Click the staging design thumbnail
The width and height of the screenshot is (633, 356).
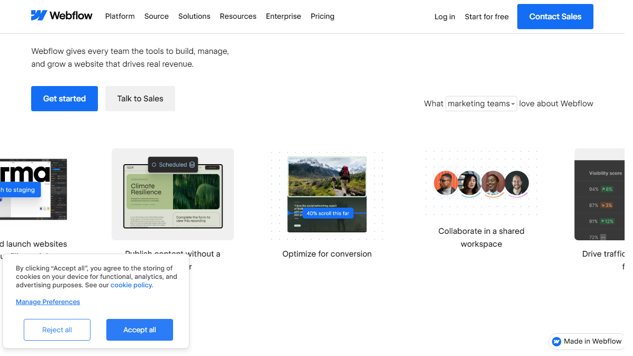click(x=33, y=189)
